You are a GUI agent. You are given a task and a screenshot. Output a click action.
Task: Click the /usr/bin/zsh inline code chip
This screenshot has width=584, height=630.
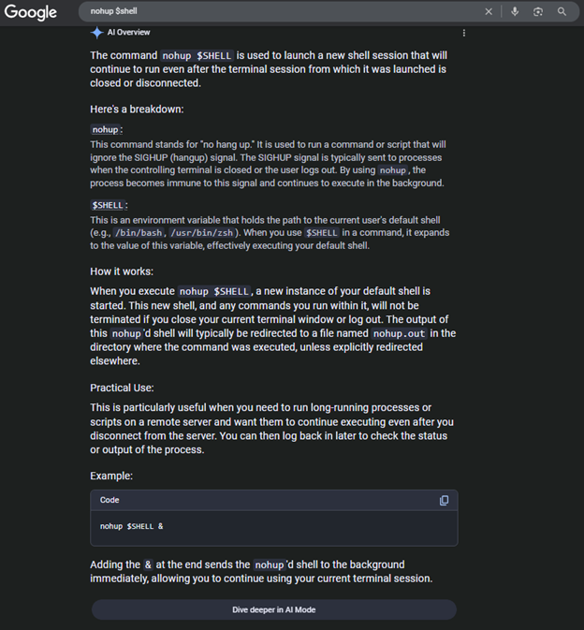coord(201,233)
